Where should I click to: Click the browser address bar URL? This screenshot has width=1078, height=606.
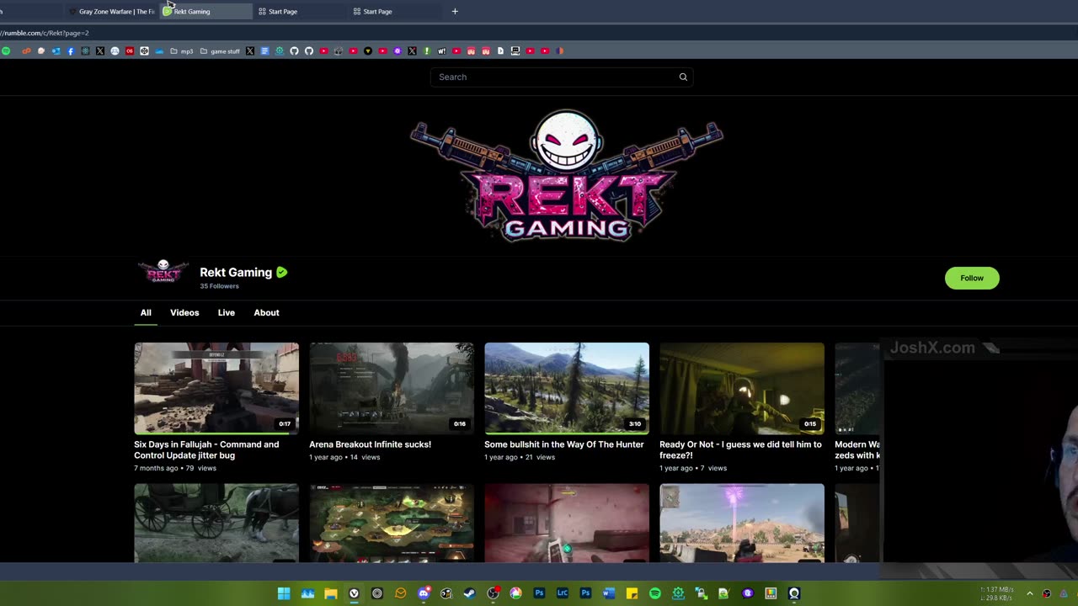(45, 33)
